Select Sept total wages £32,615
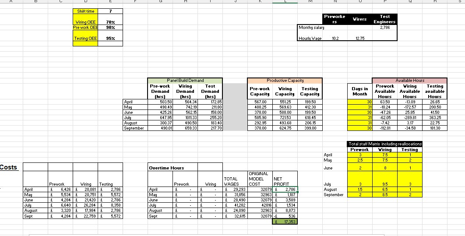 [235, 216]
